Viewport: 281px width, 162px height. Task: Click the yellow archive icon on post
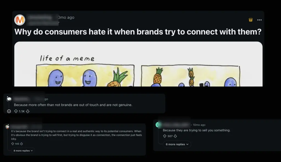[251, 20]
